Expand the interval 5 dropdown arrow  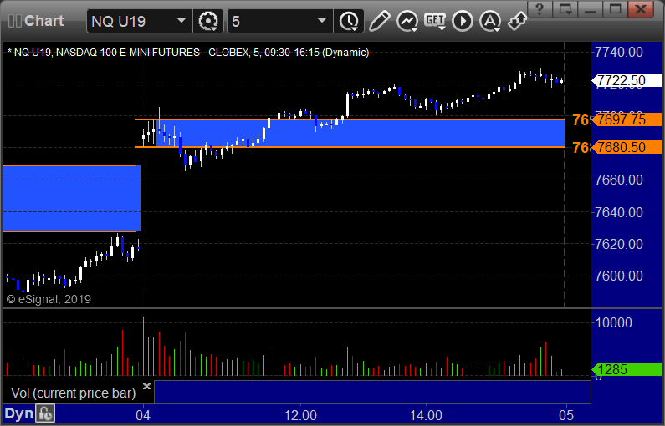tap(322, 21)
